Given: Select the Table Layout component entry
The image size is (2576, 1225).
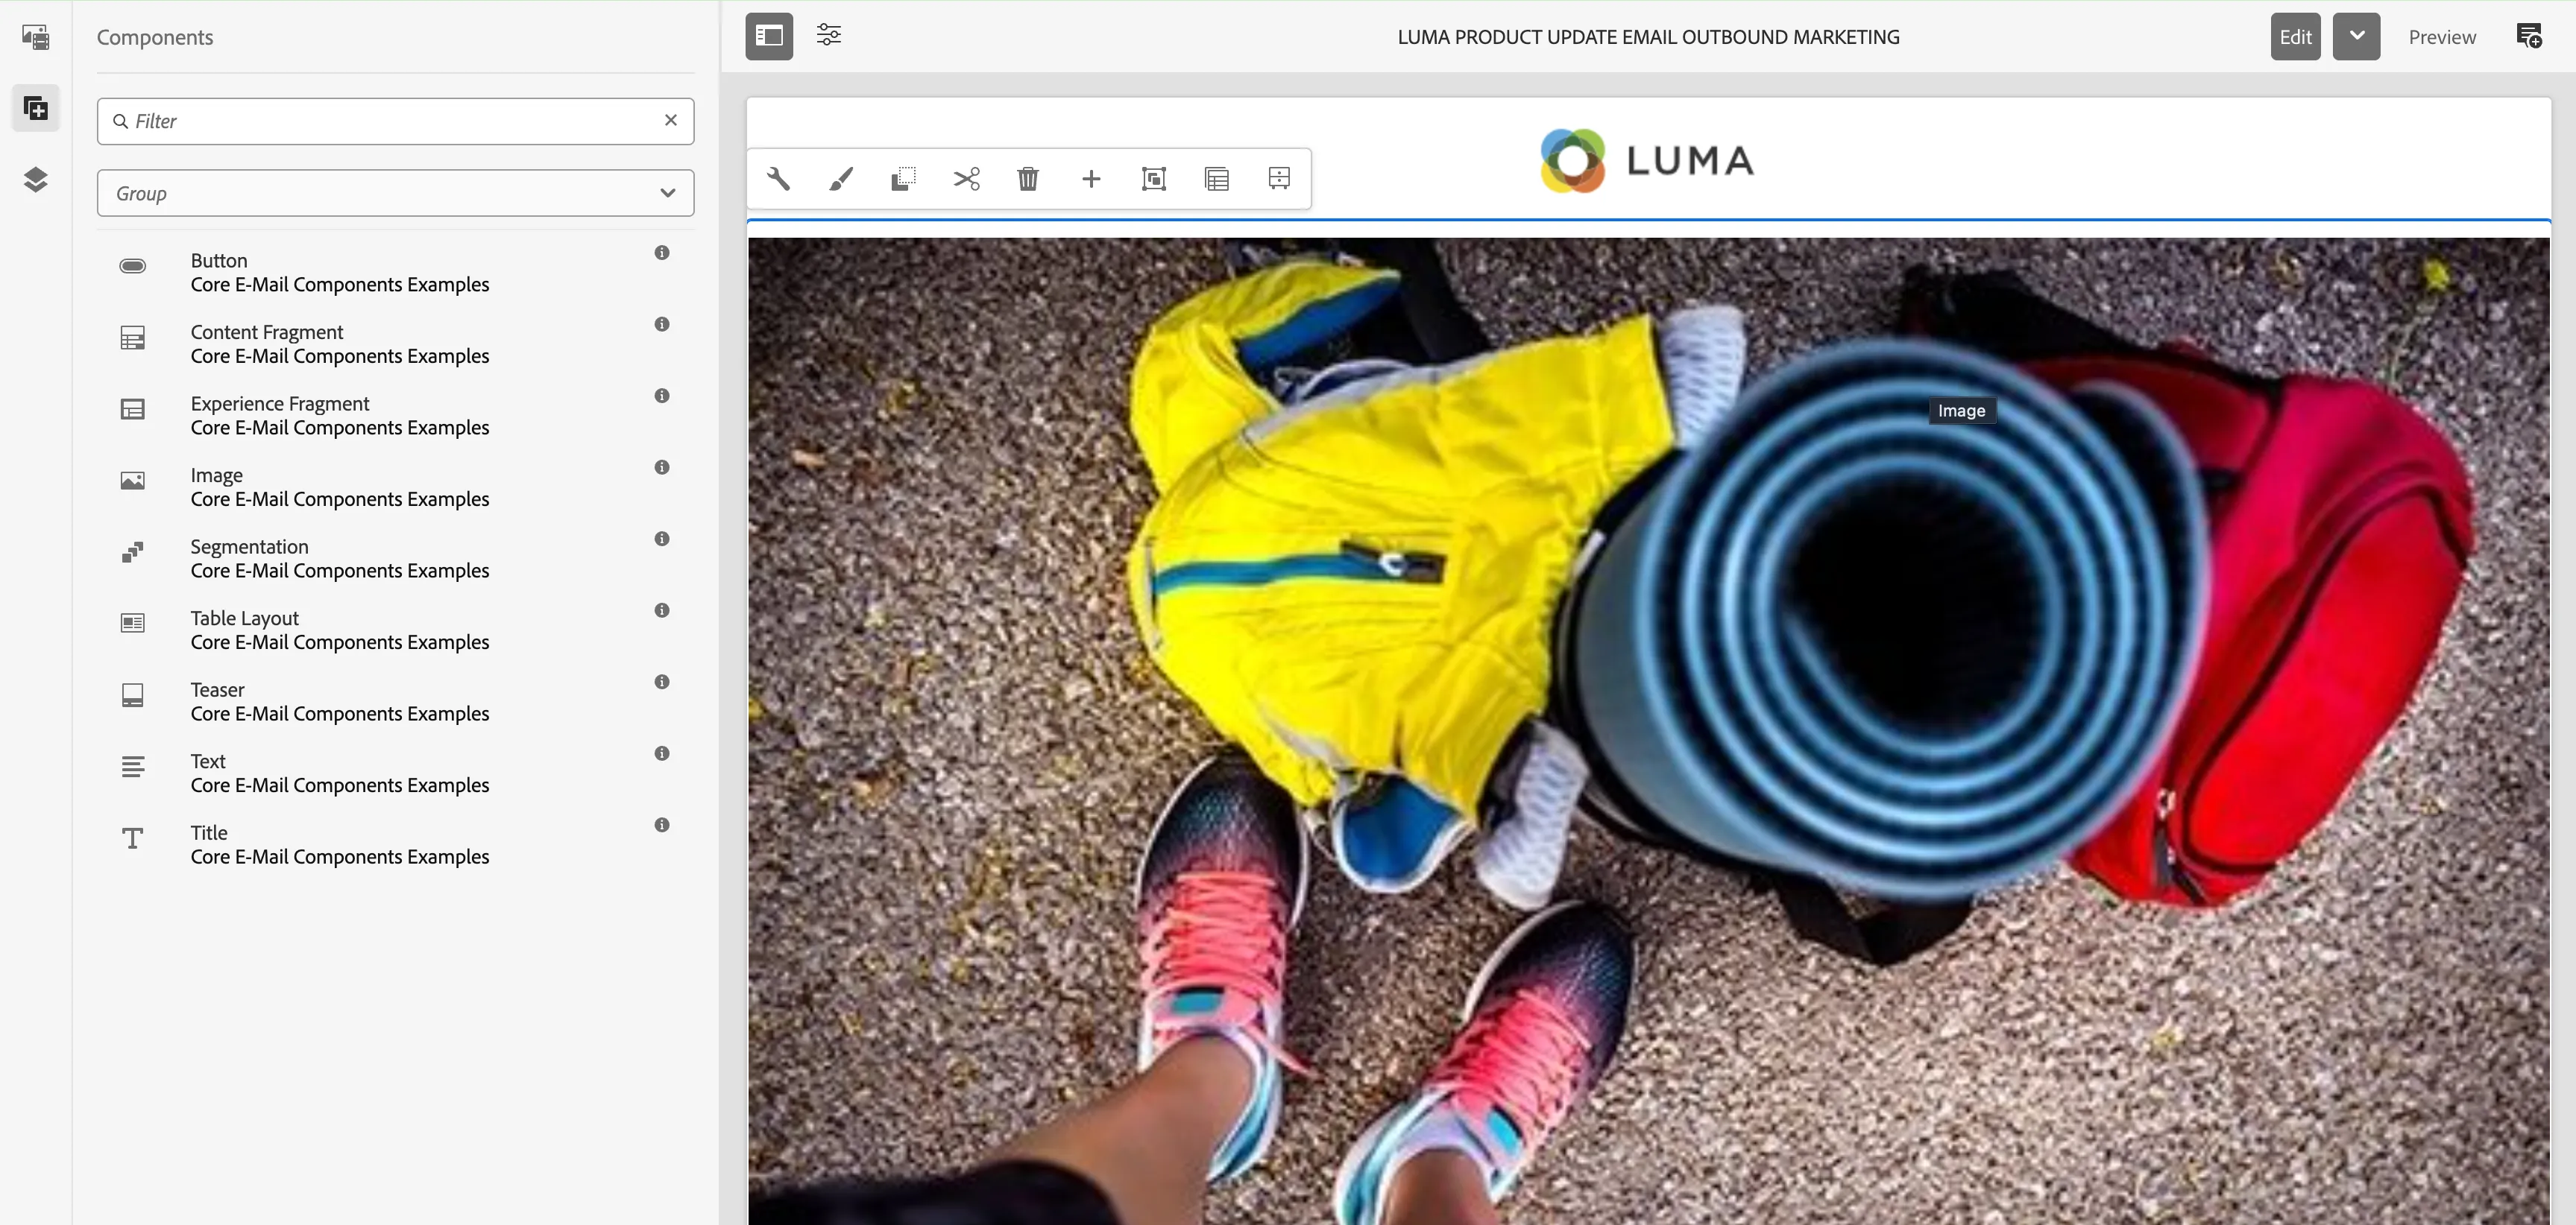Looking at the screenshot, I should point(395,630).
